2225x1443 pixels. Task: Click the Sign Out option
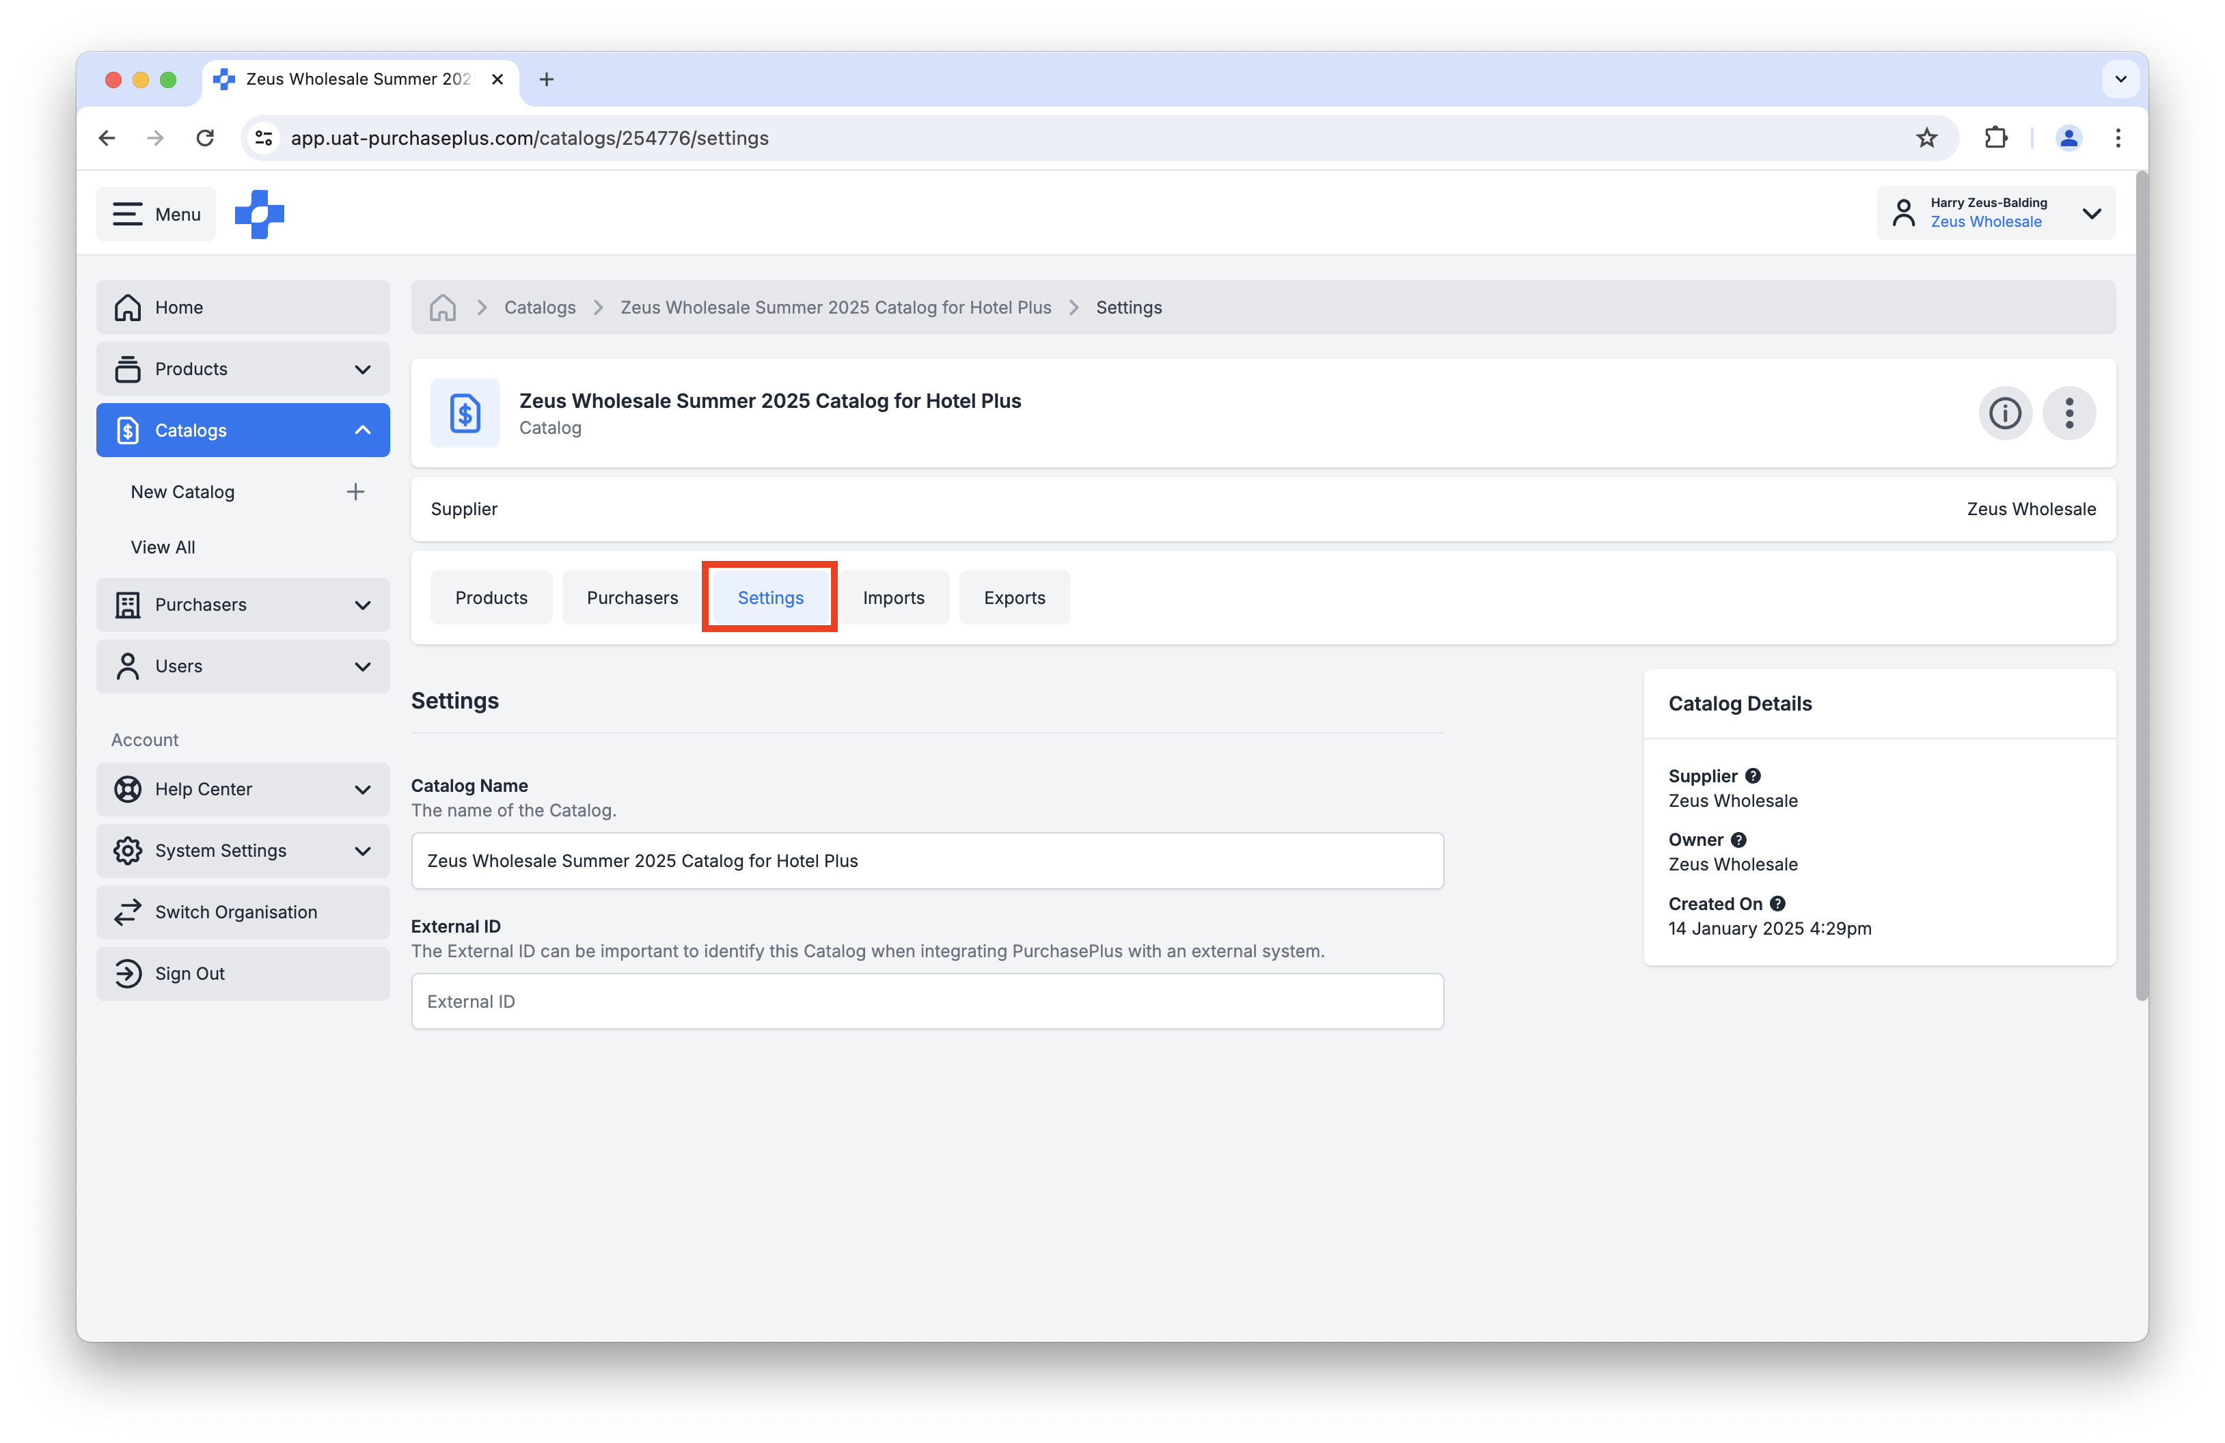point(190,973)
